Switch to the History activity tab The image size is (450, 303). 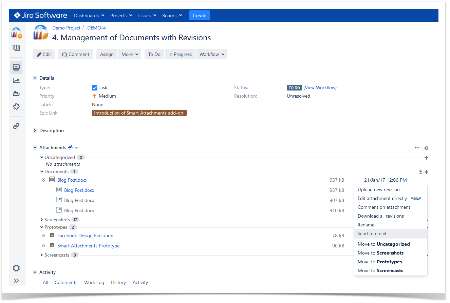pos(118,282)
